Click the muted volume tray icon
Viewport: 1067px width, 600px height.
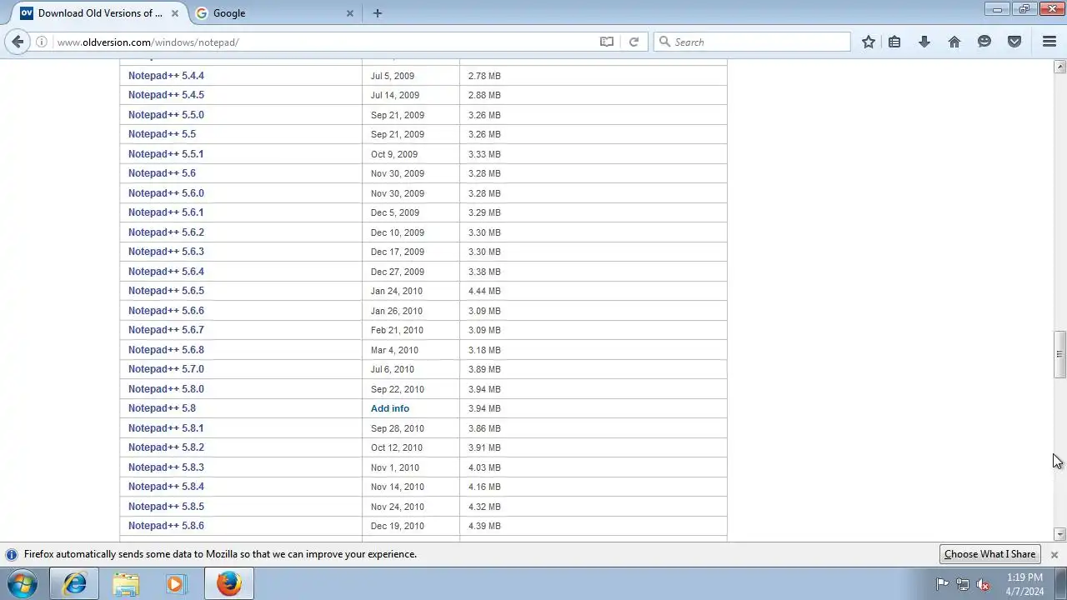coord(983,584)
